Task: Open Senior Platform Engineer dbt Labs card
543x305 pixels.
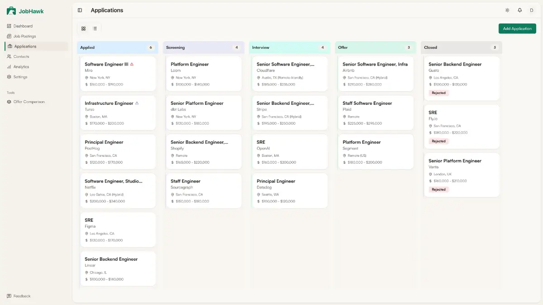Action: point(204,113)
